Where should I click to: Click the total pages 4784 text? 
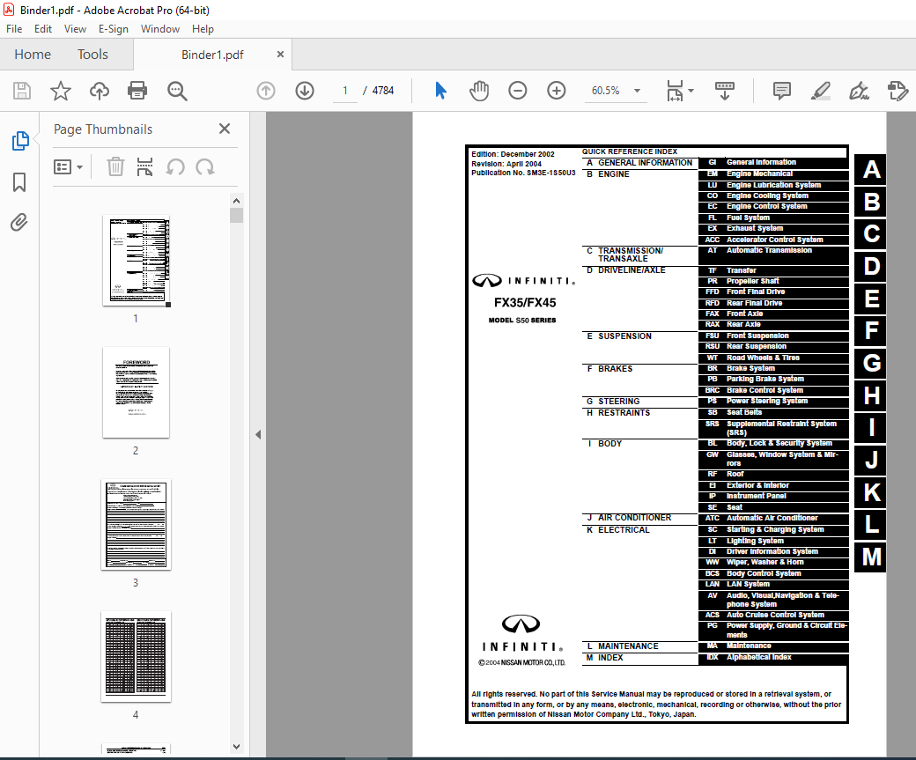tap(383, 91)
